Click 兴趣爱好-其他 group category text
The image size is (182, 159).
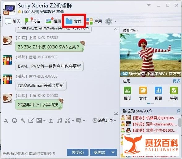click(52, 12)
